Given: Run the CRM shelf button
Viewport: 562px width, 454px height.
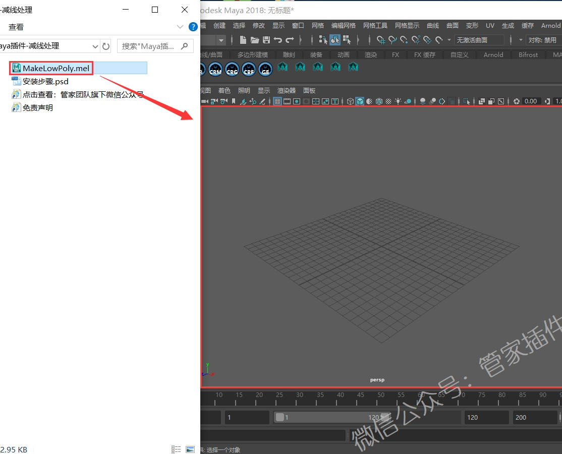Looking at the screenshot, I should tap(215, 69).
